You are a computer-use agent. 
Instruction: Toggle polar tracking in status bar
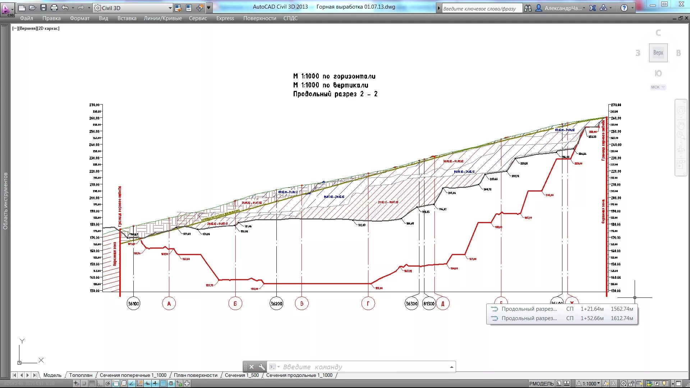(x=107, y=383)
